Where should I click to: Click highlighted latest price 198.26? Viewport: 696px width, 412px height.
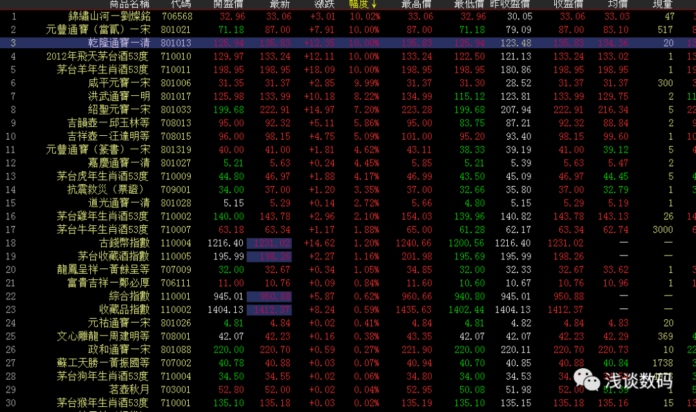click(269, 256)
